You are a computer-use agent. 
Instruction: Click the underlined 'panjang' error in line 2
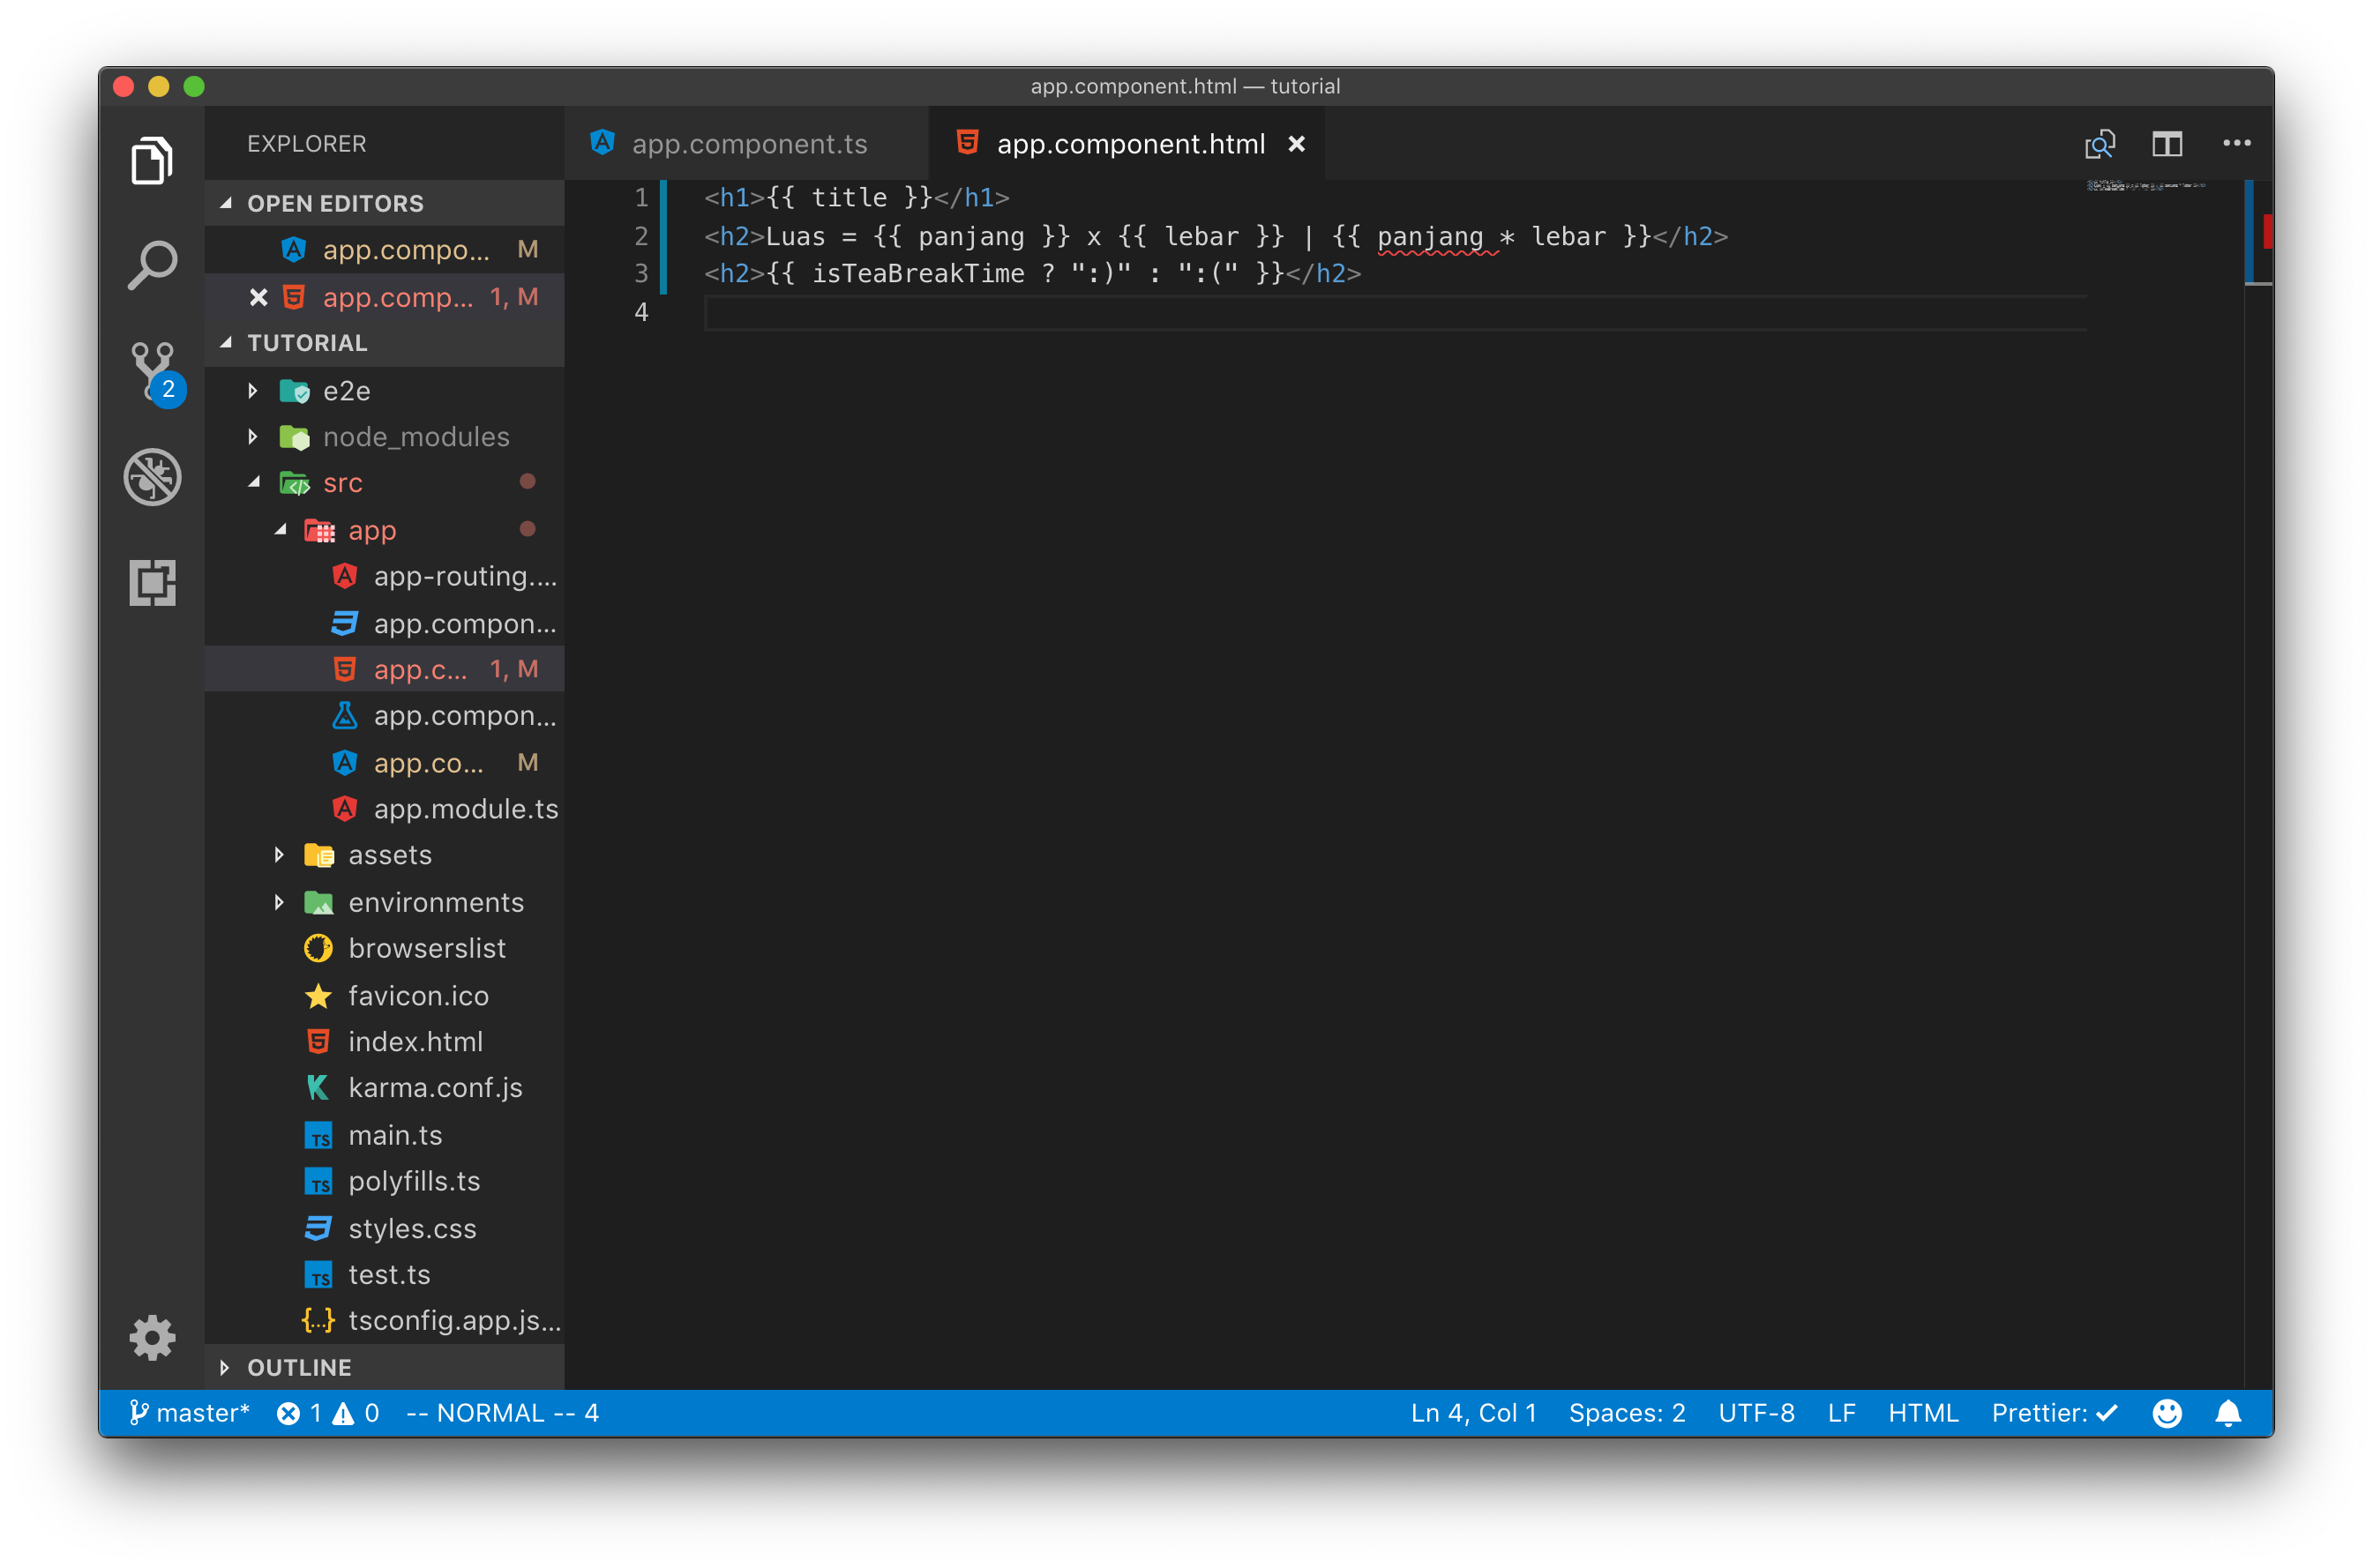pyautogui.click(x=1430, y=237)
